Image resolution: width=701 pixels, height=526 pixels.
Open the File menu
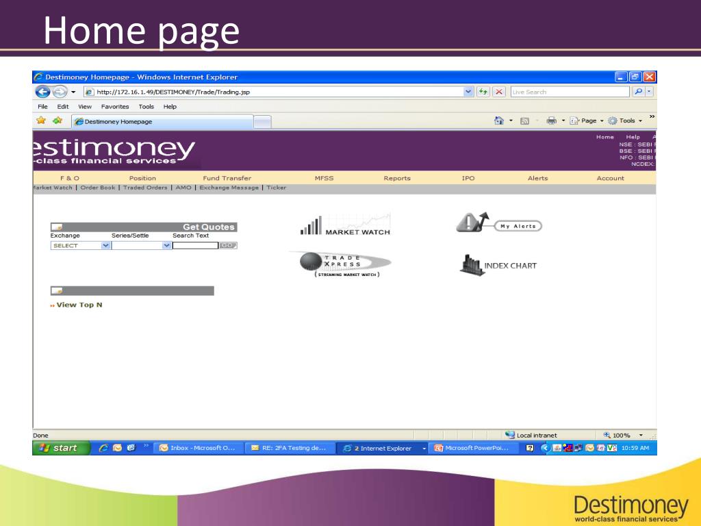(42, 106)
